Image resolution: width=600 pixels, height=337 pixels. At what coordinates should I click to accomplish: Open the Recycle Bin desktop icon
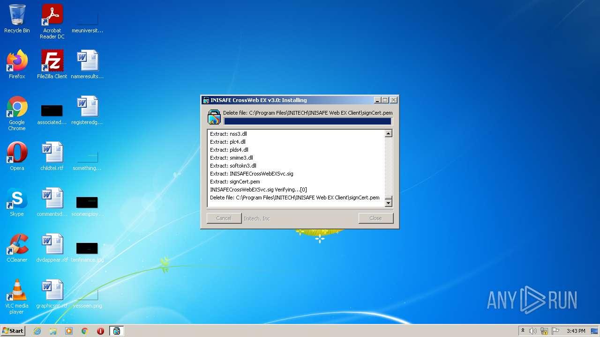pos(17,19)
